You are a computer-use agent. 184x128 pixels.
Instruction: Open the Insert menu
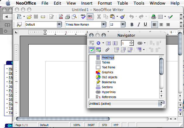[x=87, y=3]
